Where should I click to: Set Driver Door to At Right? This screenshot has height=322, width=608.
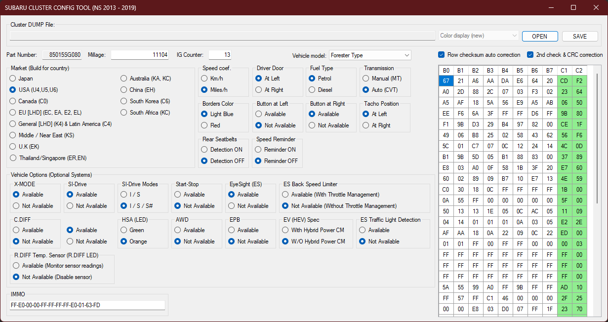pos(259,90)
